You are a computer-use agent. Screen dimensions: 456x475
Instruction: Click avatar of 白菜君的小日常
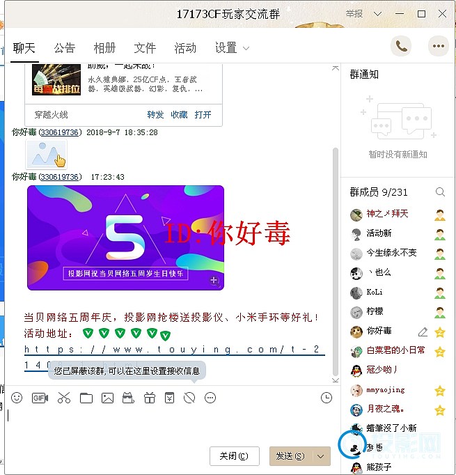356,351
